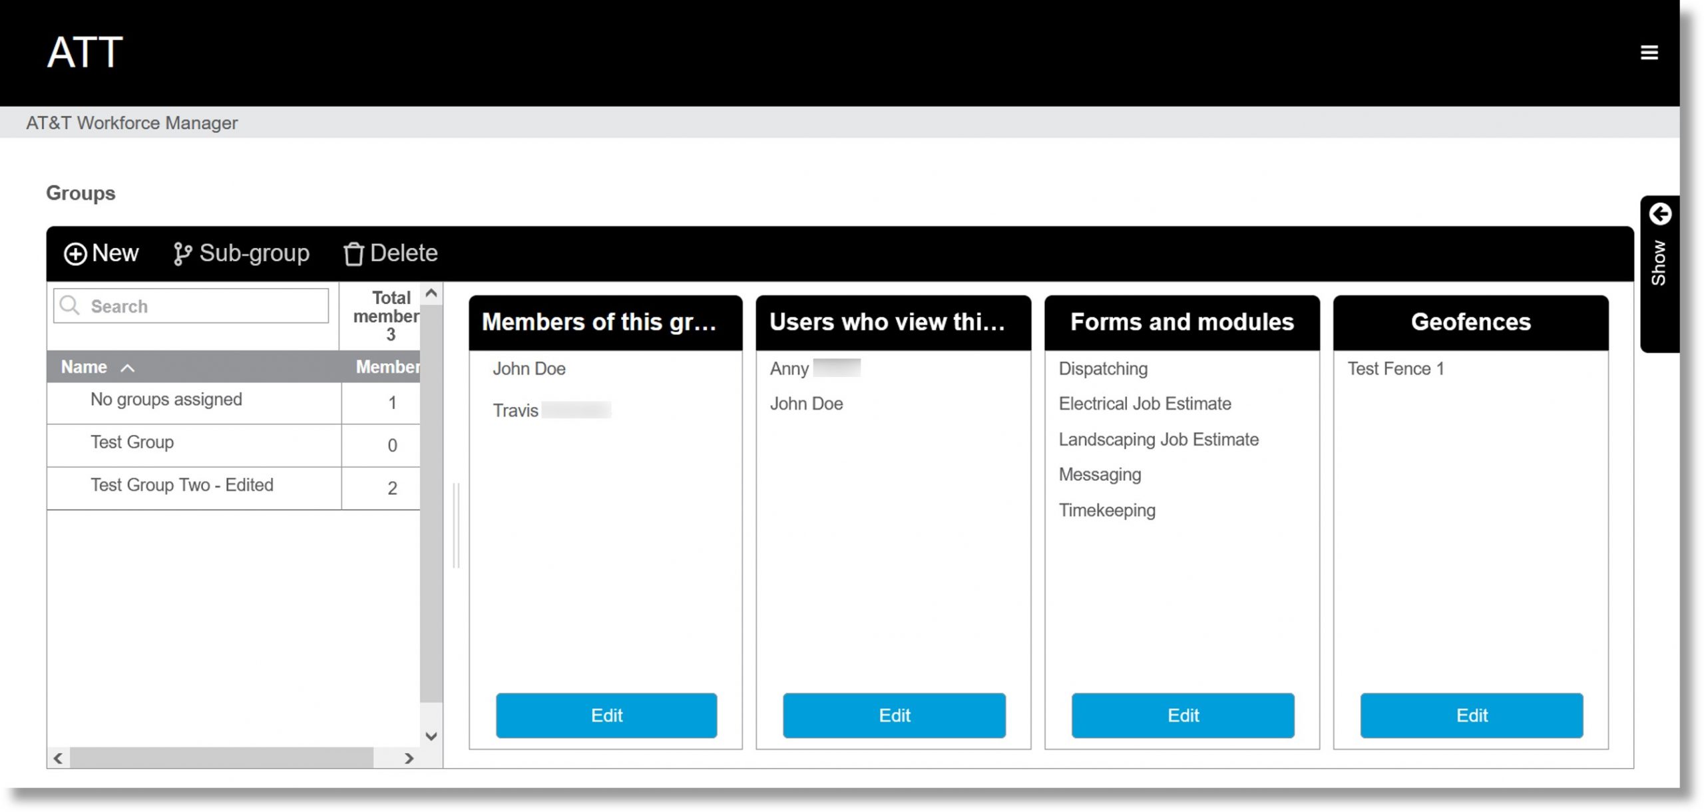The image size is (1704, 812).
Task: Click member count 2 for Test Group Two
Action: [x=392, y=488]
